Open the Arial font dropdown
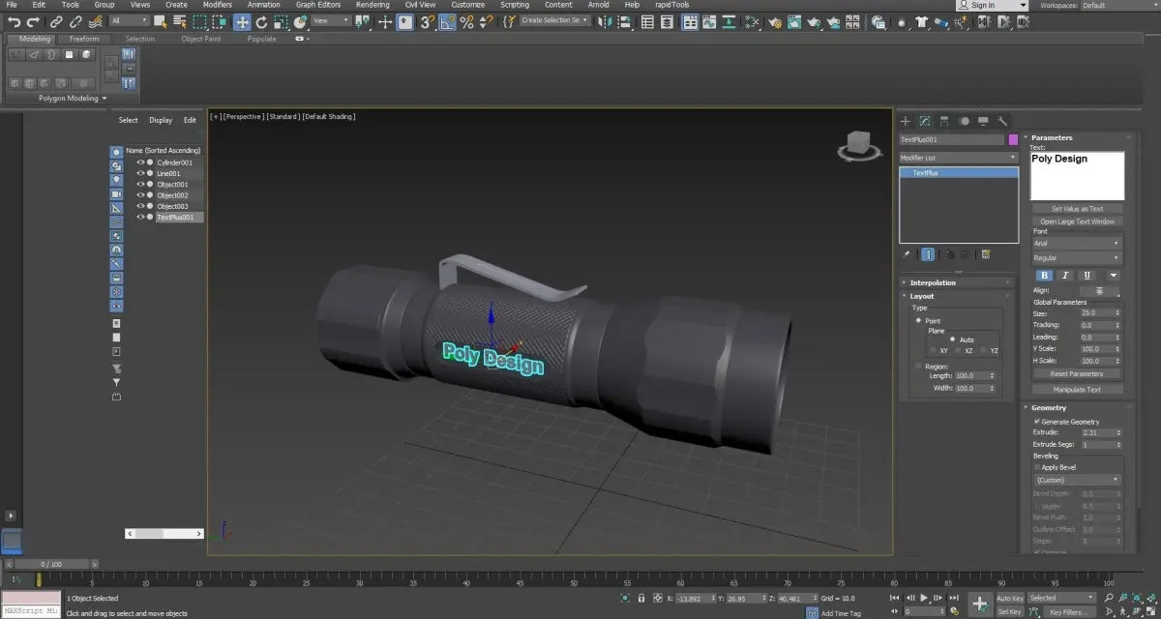This screenshot has height=619, width=1161. 1076,244
